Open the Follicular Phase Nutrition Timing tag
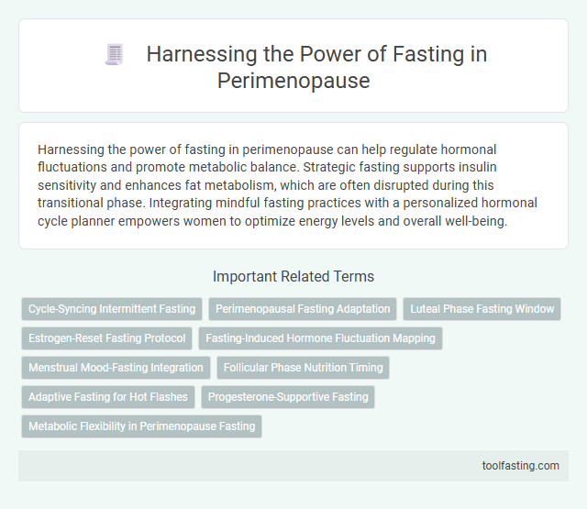 [x=304, y=368]
